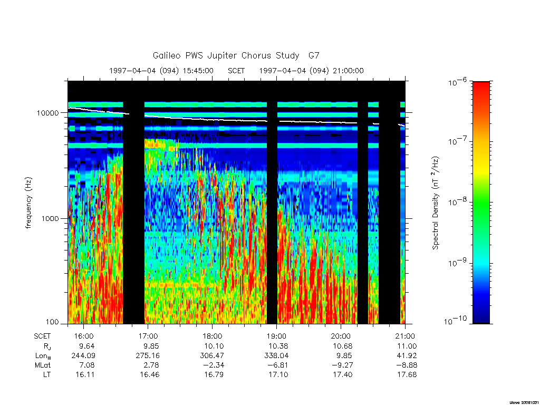Viewport: 540px width, 405px height.
Task: Click the 10^-6 colorbar tick label
Action: [458, 82]
